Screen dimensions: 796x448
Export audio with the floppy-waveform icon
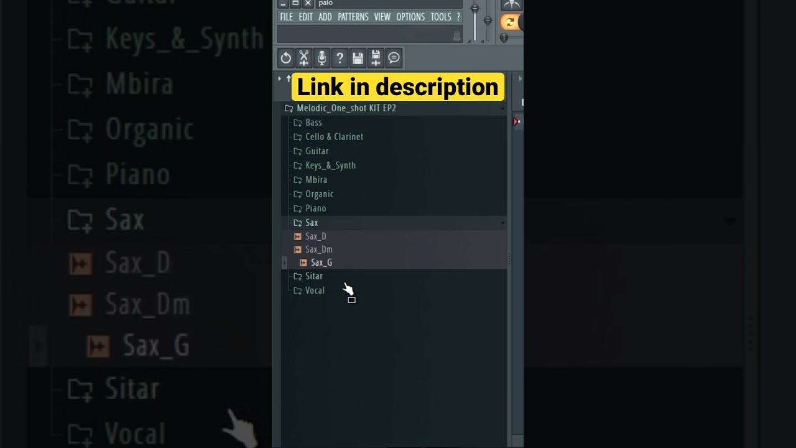coord(376,58)
